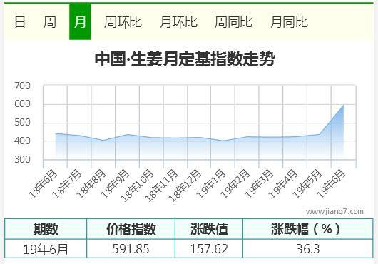Click the 19年6月 peak data point
This screenshot has height=264, width=378.
[343, 105]
